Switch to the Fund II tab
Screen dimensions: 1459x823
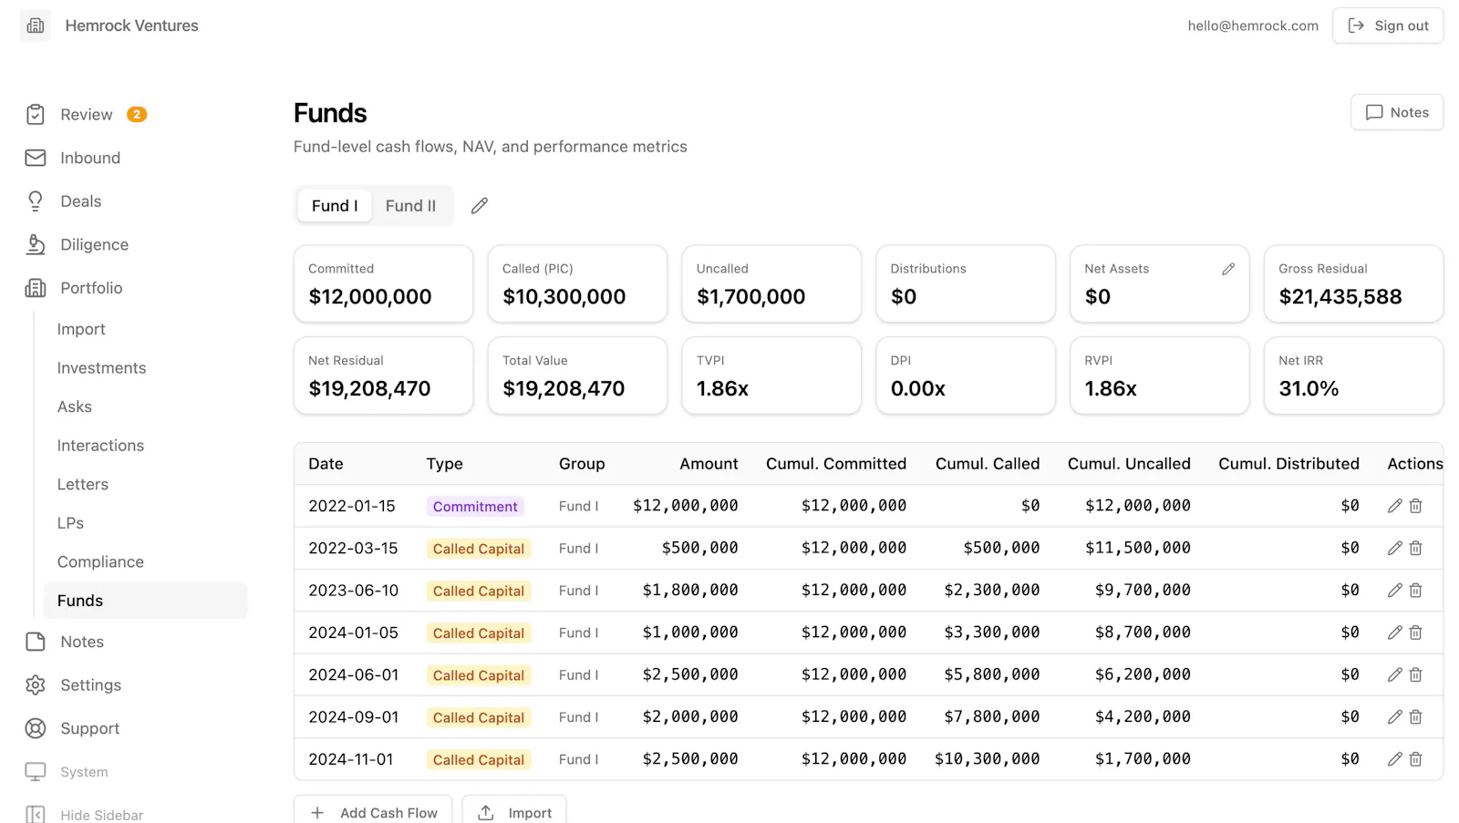pyautogui.click(x=410, y=206)
